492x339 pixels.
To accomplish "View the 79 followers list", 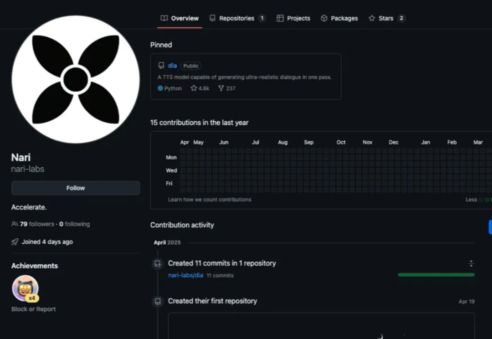I will (x=37, y=224).
